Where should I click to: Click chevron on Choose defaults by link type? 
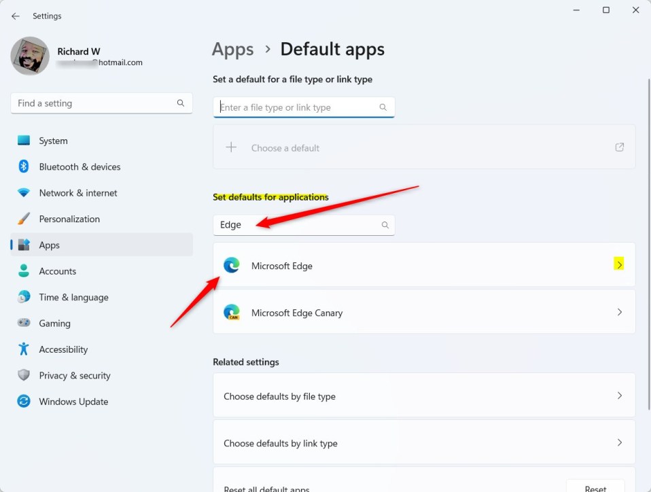[620, 442]
